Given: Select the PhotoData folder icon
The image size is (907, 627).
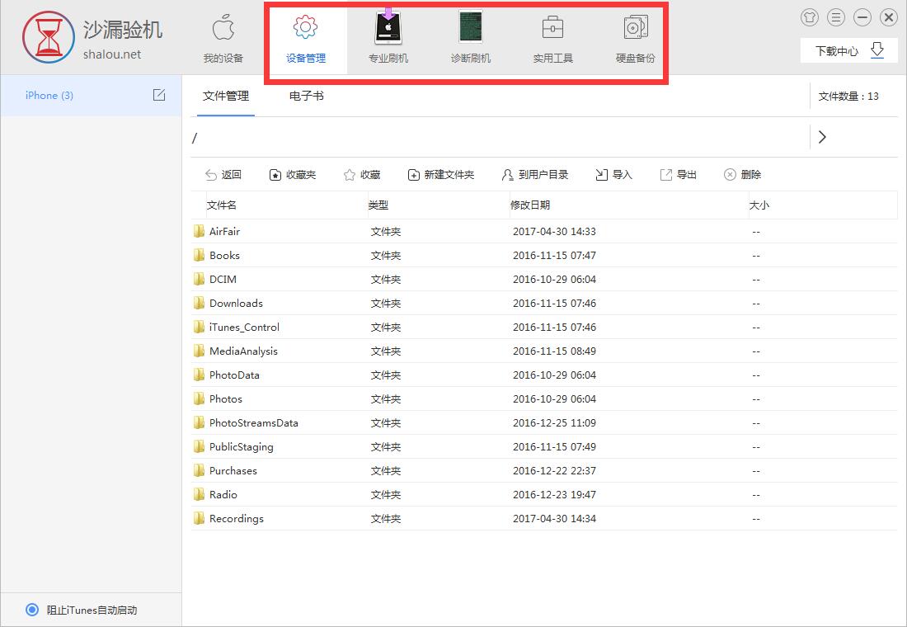Looking at the screenshot, I should 199,375.
